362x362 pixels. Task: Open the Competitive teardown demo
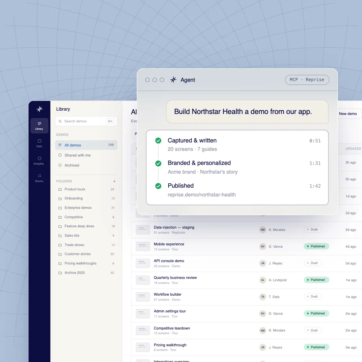(172, 328)
